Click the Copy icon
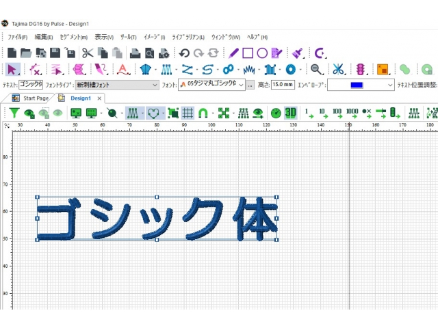 (x=103, y=53)
